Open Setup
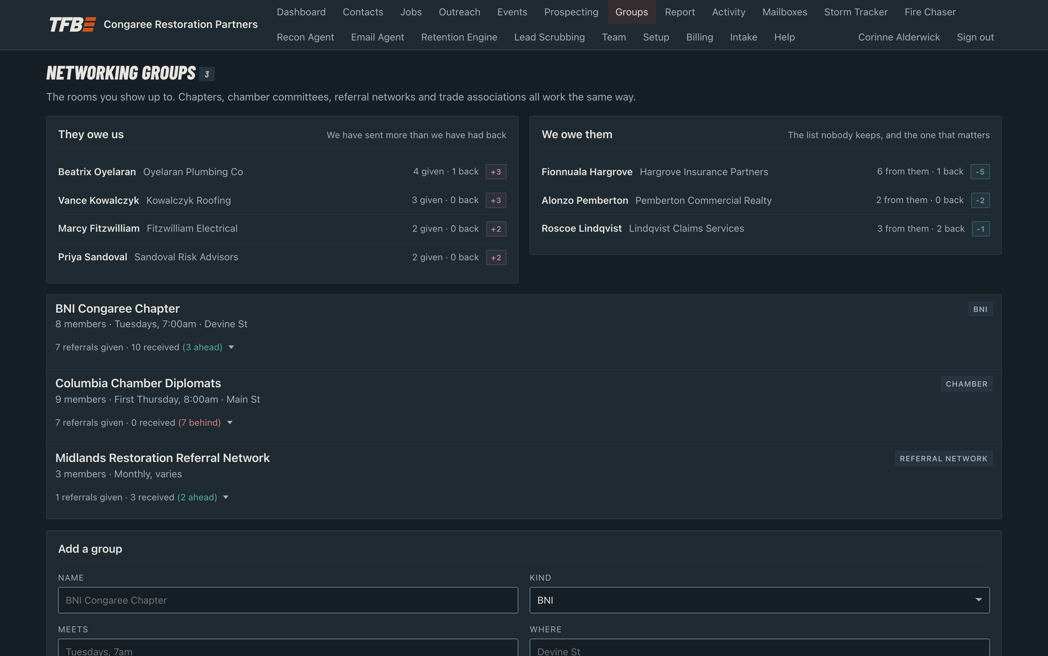1048x656 pixels. (x=656, y=37)
